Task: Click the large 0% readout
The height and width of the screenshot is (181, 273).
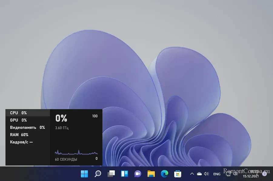Action: coord(61,118)
